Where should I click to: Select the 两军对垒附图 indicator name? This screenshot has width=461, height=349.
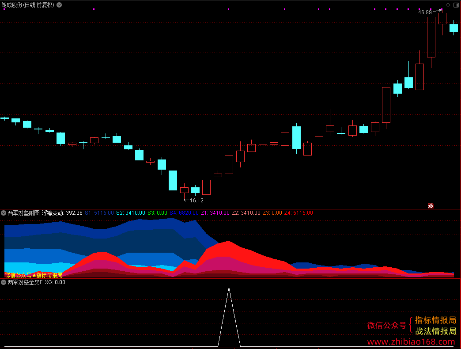click(x=23, y=213)
